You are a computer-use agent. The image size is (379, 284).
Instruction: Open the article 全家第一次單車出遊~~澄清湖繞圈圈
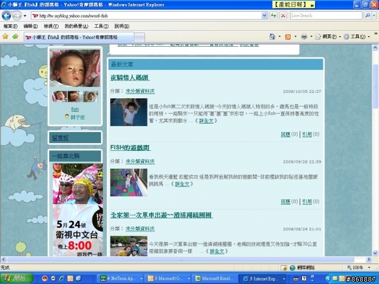pos(162,215)
